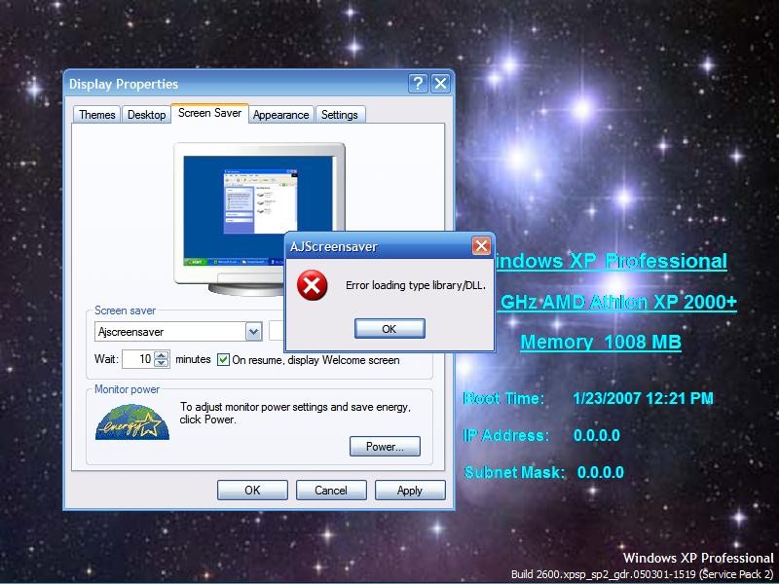The image size is (779, 584).
Task: Close the AJScreensaver error dialog
Action: pos(481,246)
